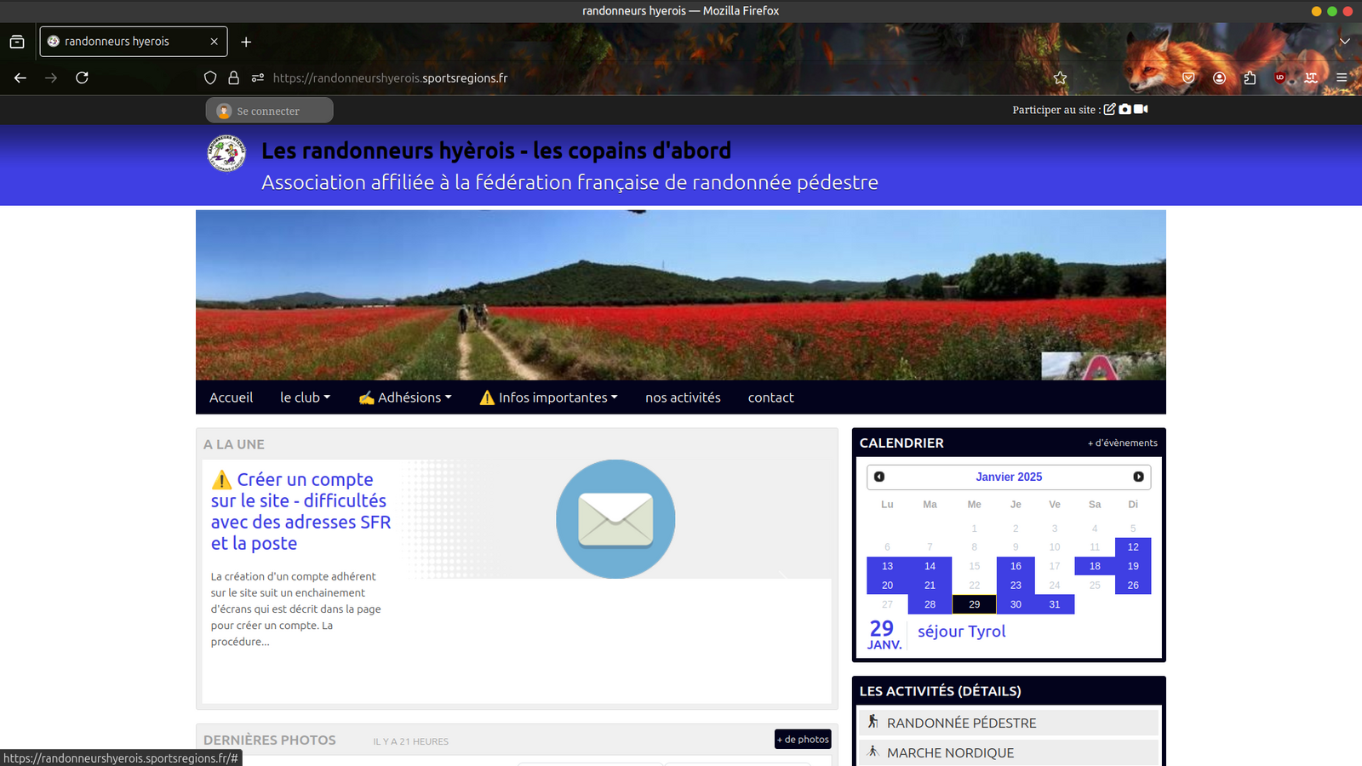
Task: Open the '+ de photos' button
Action: (803, 740)
